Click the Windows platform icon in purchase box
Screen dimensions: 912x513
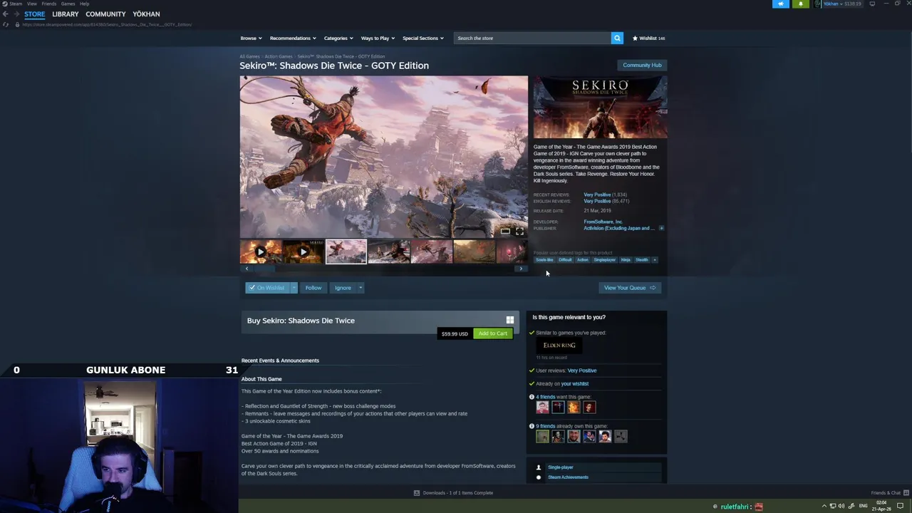pos(509,320)
